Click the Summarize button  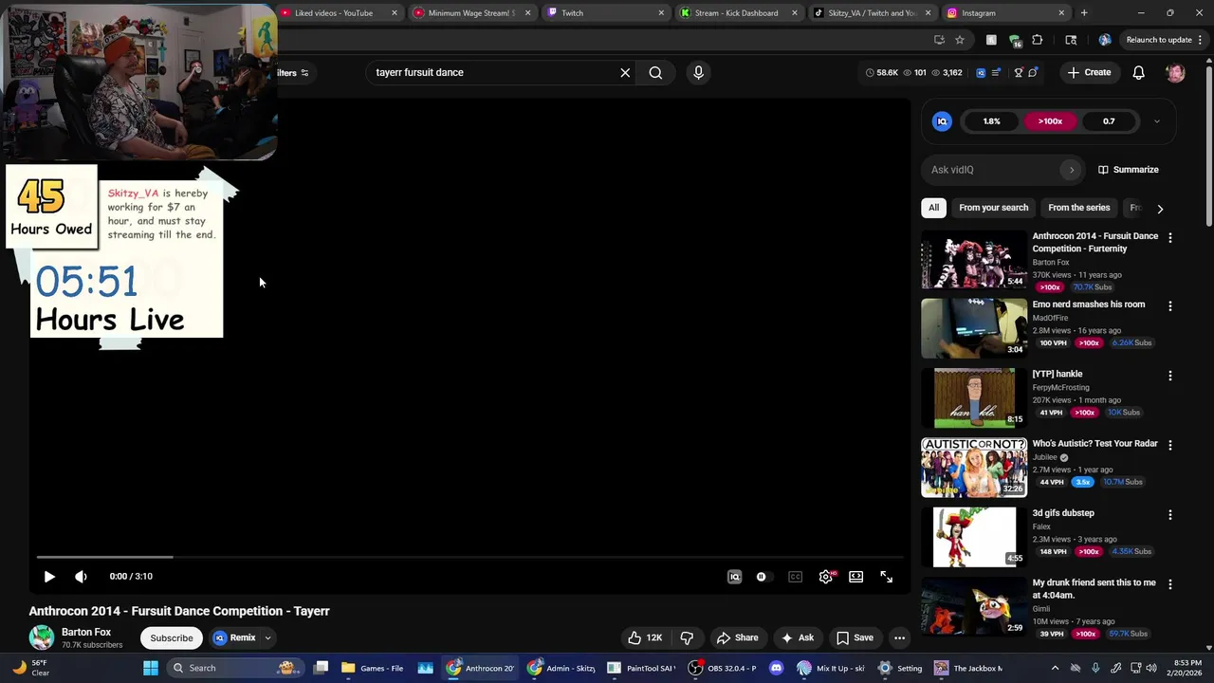click(x=1128, y=170)
